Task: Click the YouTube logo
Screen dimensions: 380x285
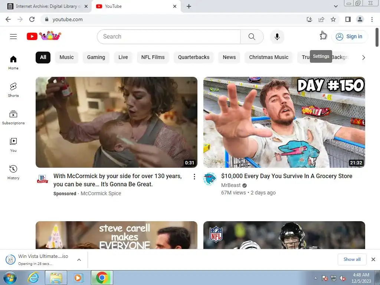Action: 44,36
